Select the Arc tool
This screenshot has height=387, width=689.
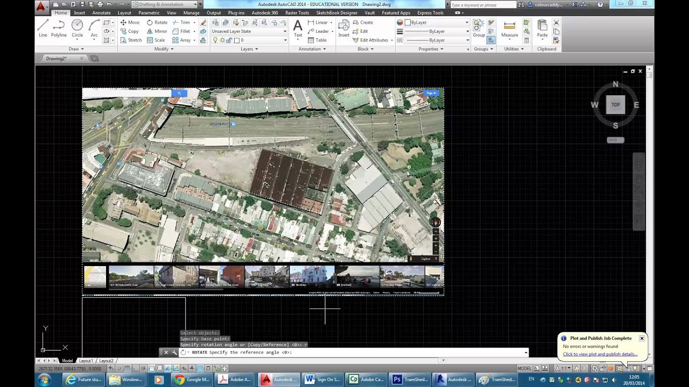point(94,28)
